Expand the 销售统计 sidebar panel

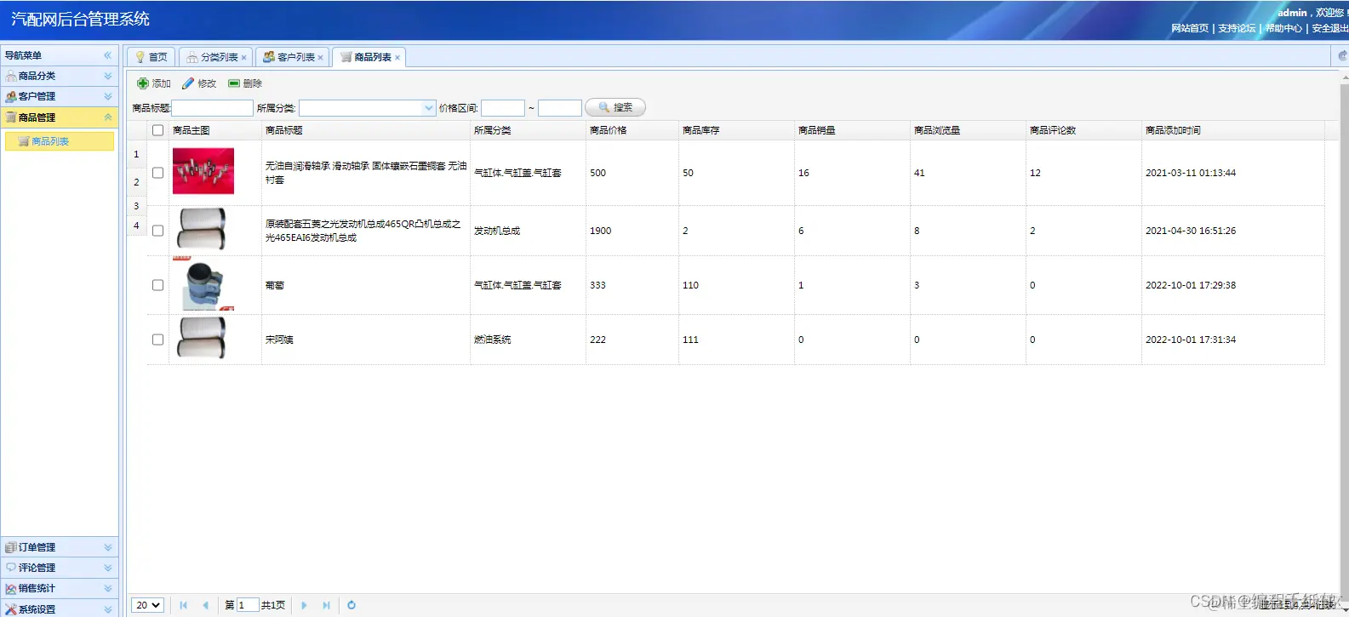pyautogui.click(x=108, y=588)
